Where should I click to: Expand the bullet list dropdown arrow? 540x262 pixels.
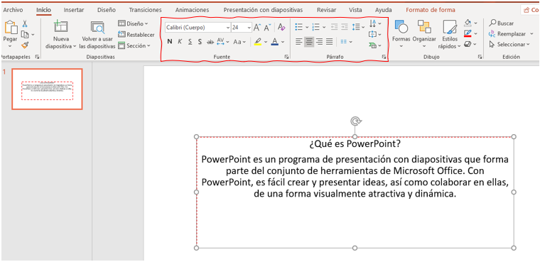click(307, 27)
